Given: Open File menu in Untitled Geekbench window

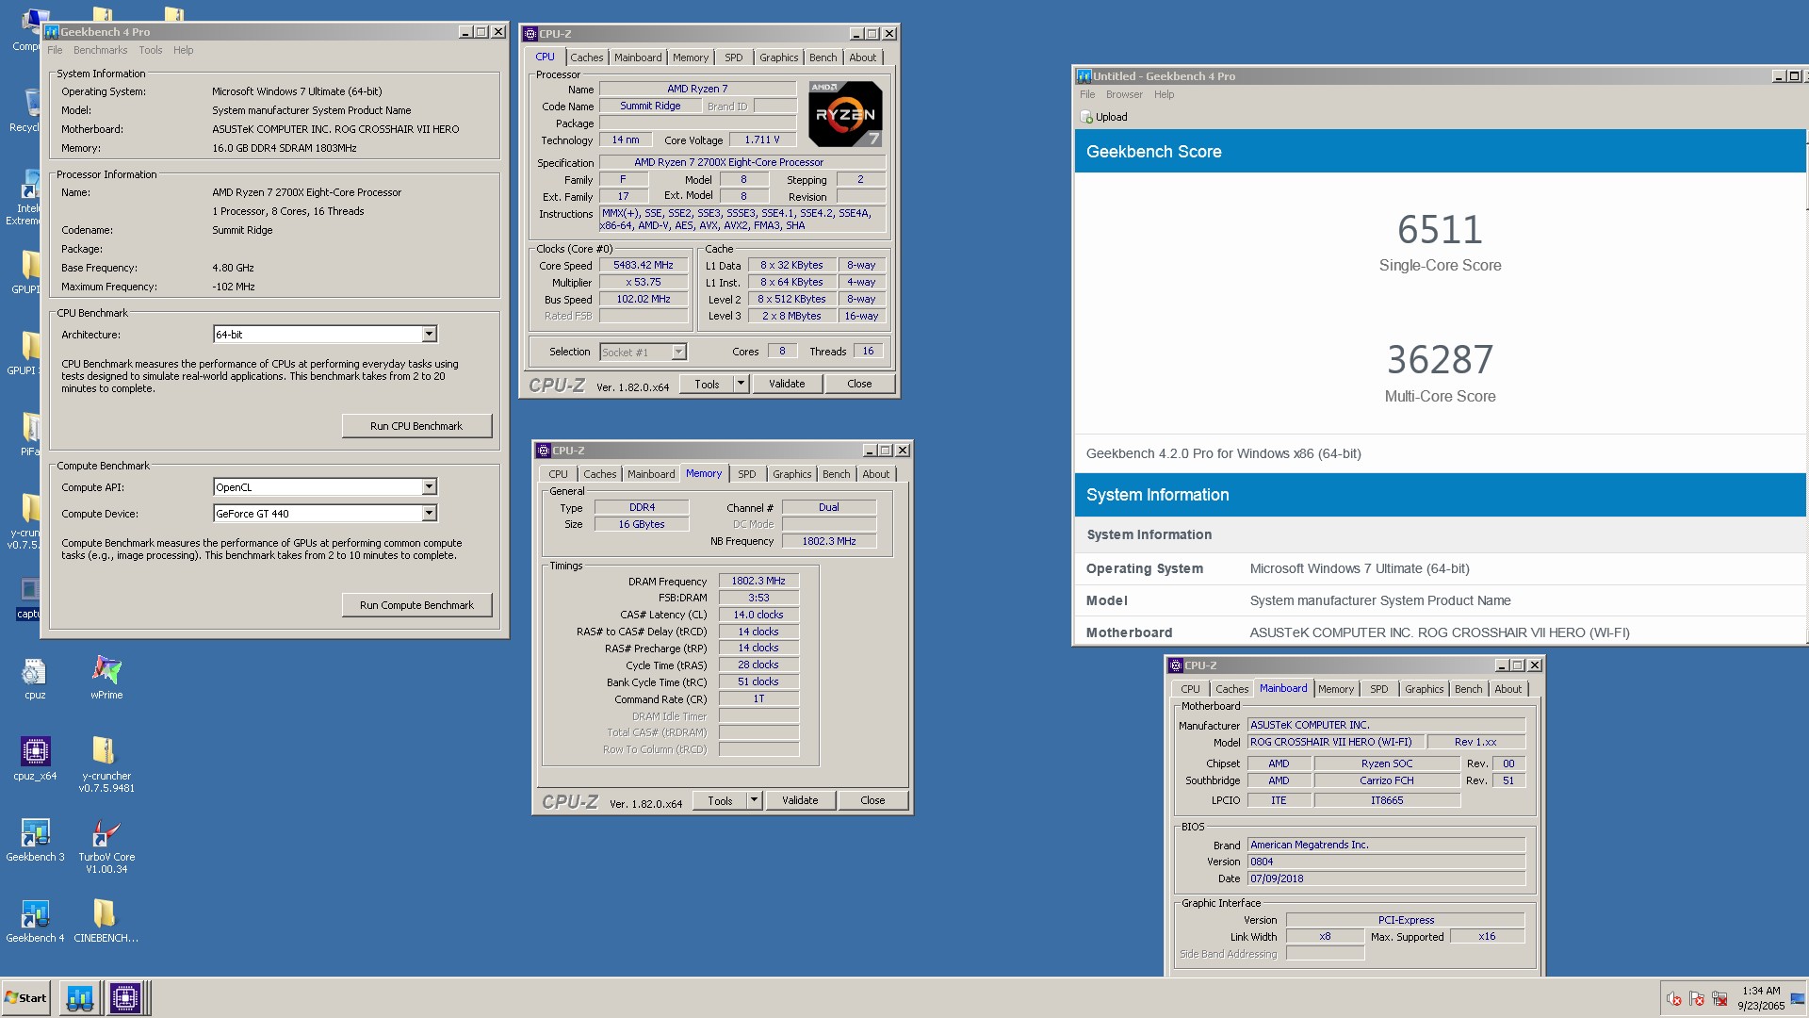Looking at the screenshot, I should pos(1087,95).
